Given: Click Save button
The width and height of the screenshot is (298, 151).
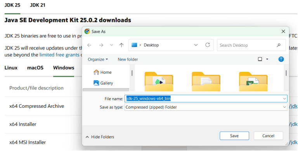Looking at the screenshot, I should point(234,136).
